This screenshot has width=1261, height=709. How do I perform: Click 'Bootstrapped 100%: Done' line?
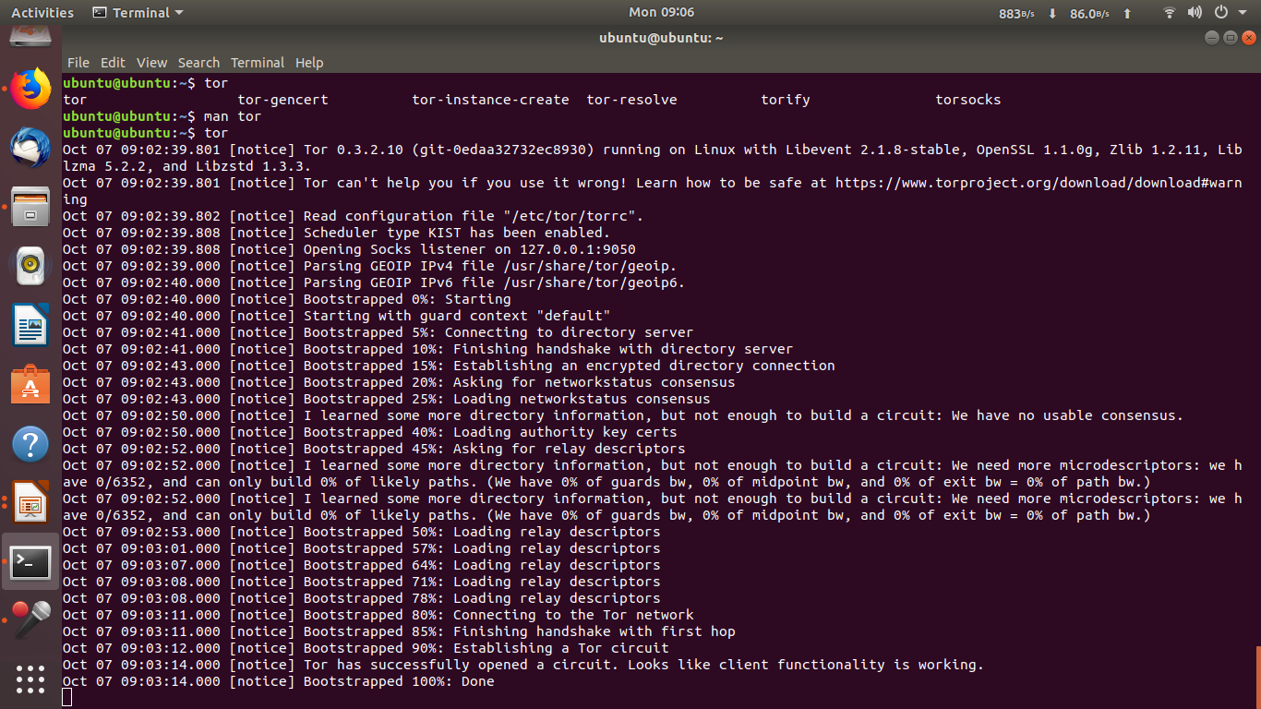coord(399,681)
